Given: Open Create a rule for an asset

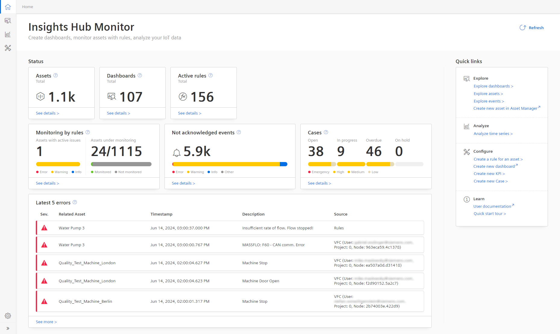Looking at the screenshot, I should pyautogui.click(x=498, y=159).
